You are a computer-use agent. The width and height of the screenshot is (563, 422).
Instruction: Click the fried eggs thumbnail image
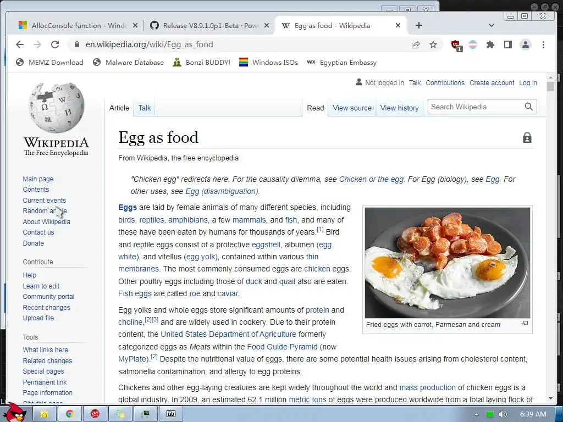pyautogui.click(x=448, y=263)
